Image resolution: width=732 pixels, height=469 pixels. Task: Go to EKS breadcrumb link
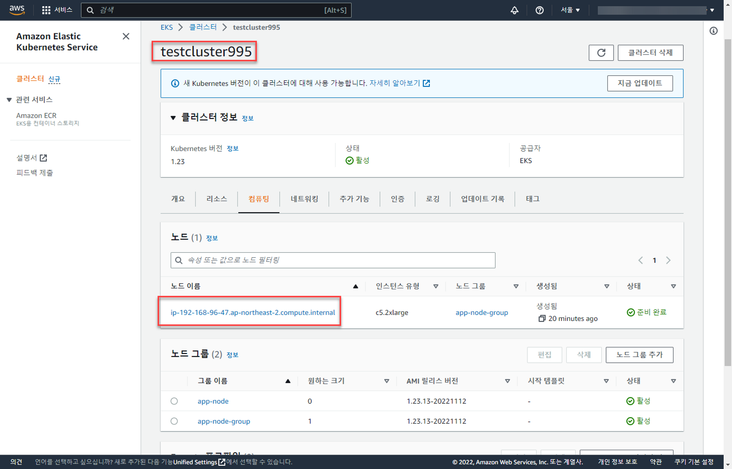(x=167, y=27)
